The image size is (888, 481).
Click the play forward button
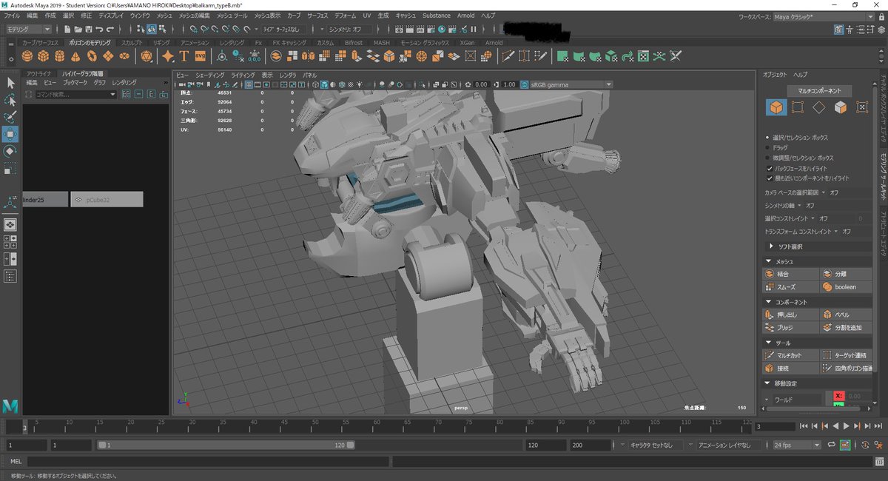click(846, 426)
